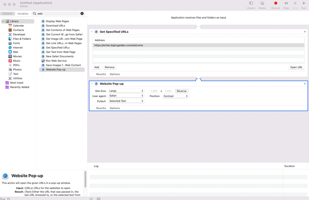Click the site width field showing 1,280
The width and height of the screenshot is (309, 200).
tap(154, 91)
